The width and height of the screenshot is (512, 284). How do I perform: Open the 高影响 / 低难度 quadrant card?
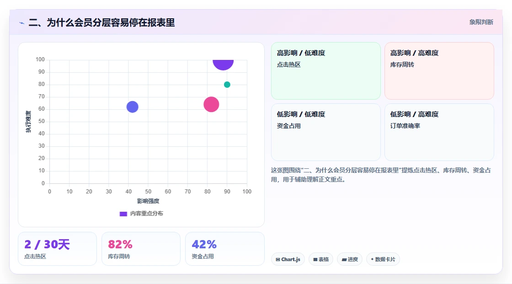coord(326,70)
